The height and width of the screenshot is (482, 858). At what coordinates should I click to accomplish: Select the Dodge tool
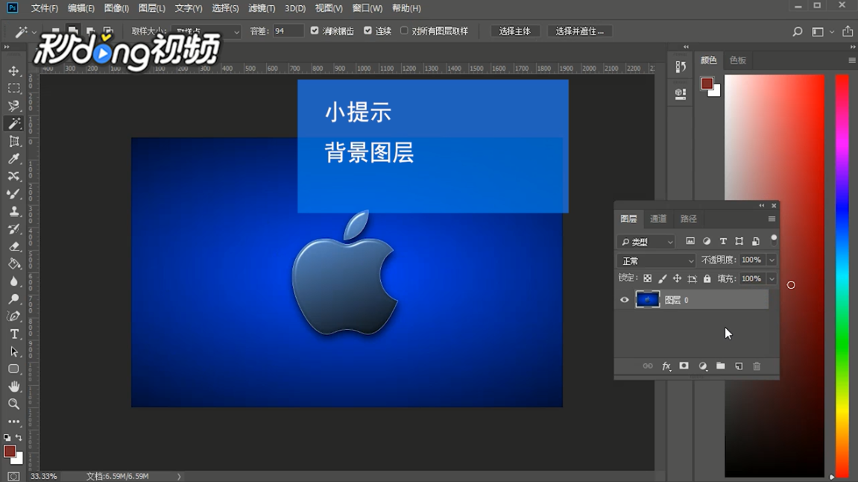coord(13,299)
